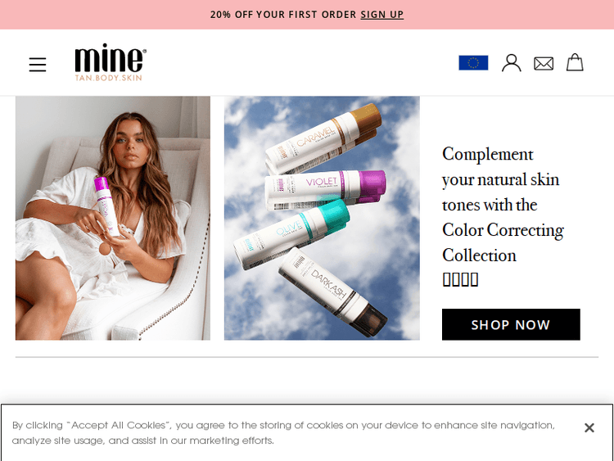Dismiss the cookie notice with X
The image size is (614, 461).
(x=589, y=427)
